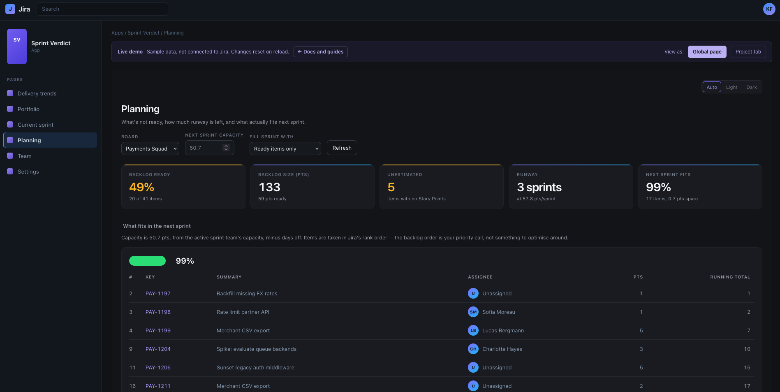Click the Jira logo icon

[10, 9]
